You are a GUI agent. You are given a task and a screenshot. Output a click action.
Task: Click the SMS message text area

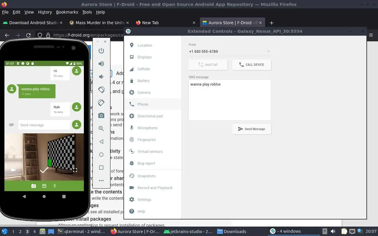tap(230, 100)
